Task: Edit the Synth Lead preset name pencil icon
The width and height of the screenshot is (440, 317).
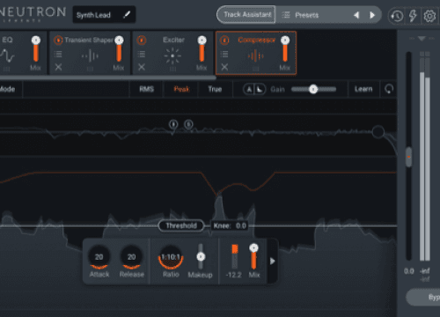Action: pyautogui.click(x=127, y=14)
